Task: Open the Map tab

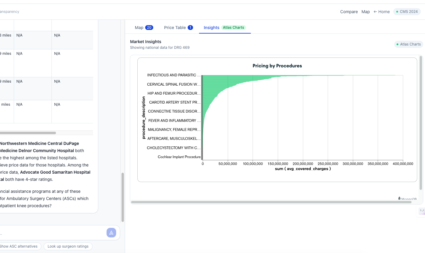Action: coord(144,28)
